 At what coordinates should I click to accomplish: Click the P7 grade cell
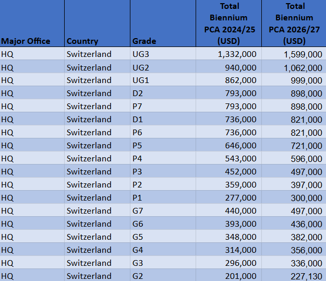(138, 107)
